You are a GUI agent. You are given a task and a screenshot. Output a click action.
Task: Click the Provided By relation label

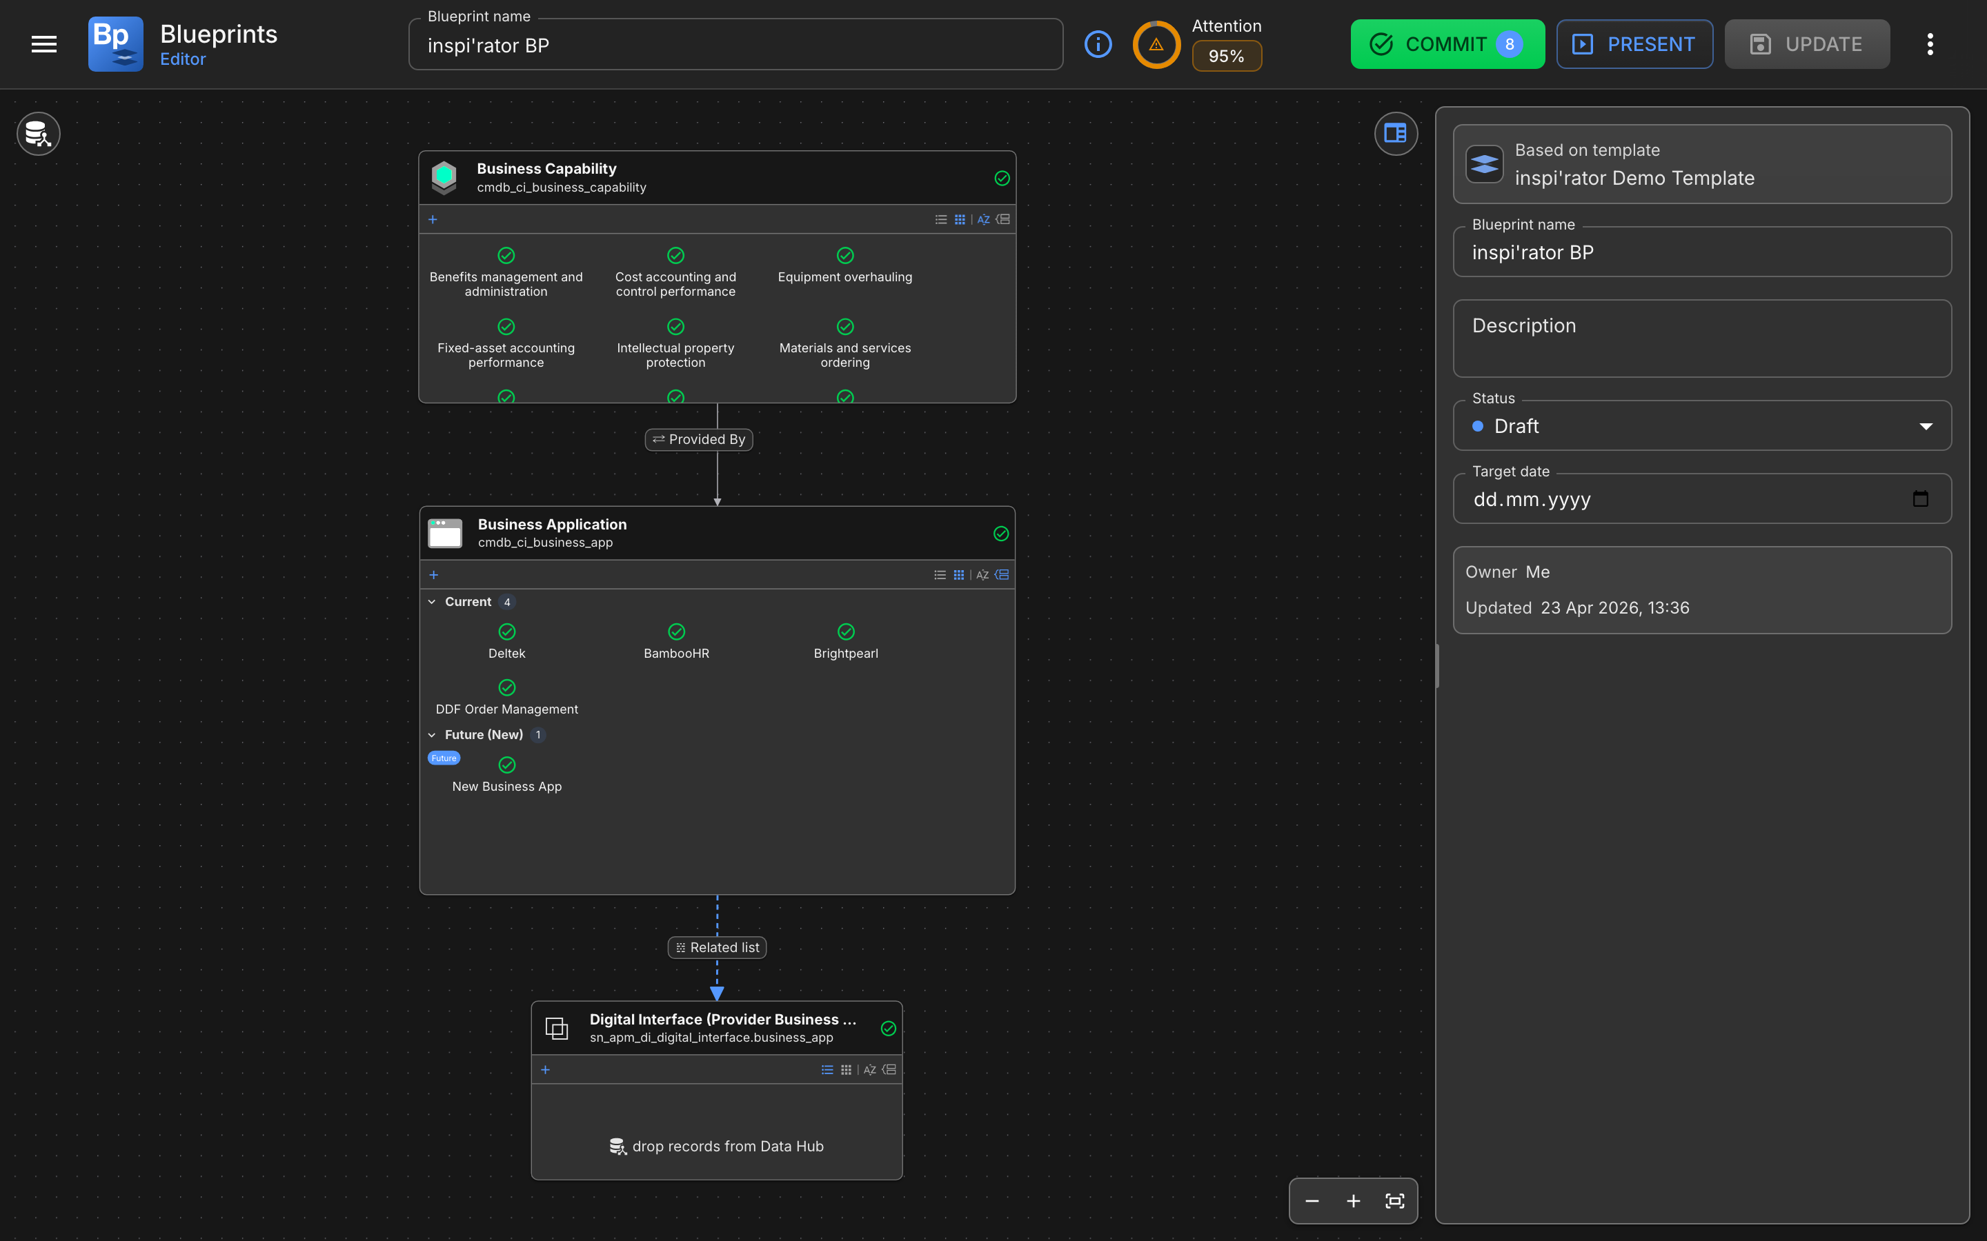(699, 439)
